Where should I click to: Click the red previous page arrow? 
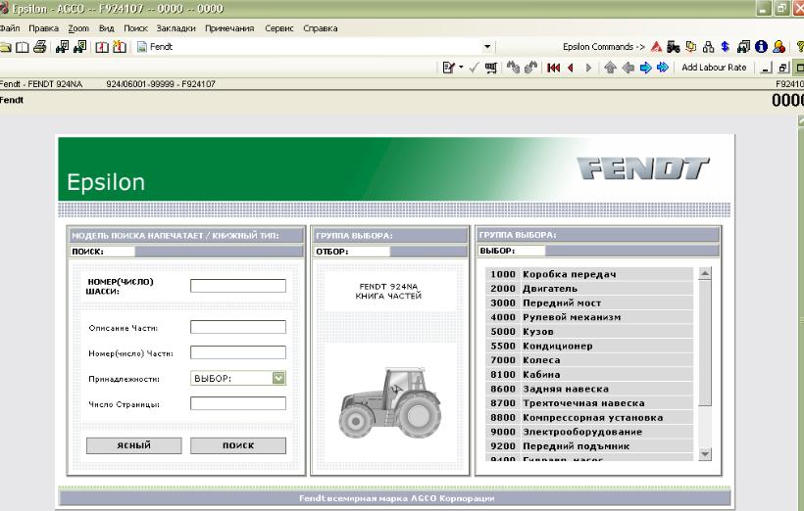[571, 68]
